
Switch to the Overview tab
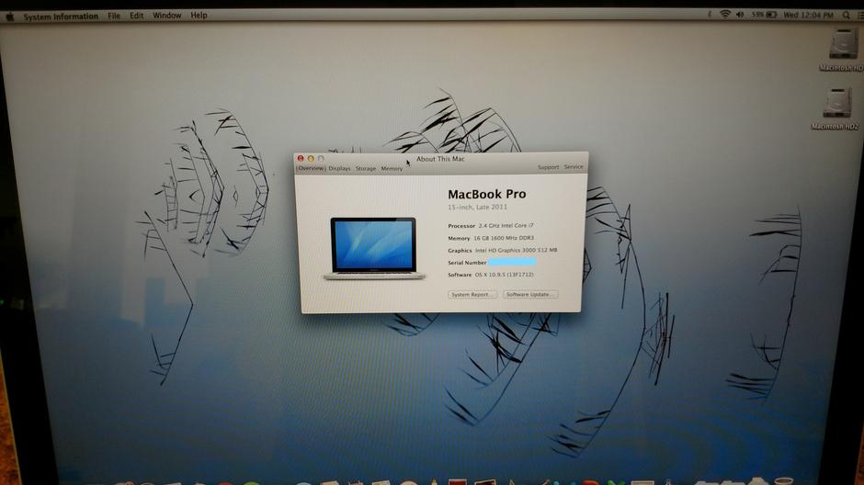click(311, 168)
